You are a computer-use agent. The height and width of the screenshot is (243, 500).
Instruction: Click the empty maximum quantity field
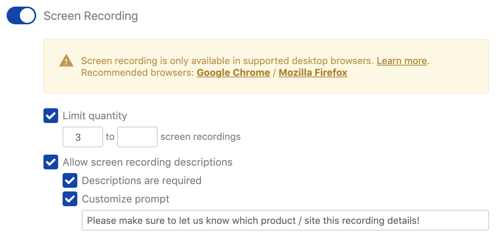tap(137, 137)
